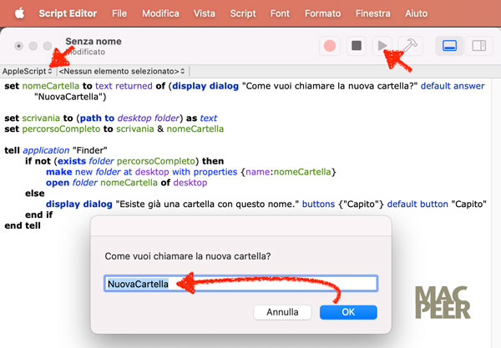Toggle the side library panel view
Screen dimensions: 501x348
(x=479, y=46)
